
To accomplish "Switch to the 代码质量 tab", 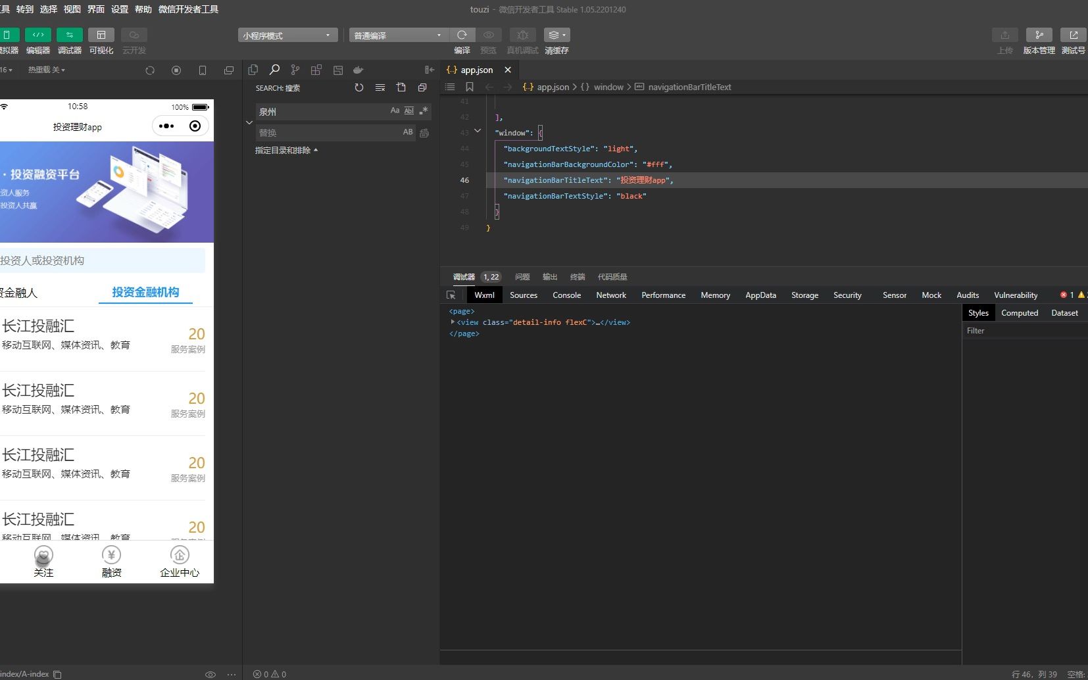I will pos(612,277).
